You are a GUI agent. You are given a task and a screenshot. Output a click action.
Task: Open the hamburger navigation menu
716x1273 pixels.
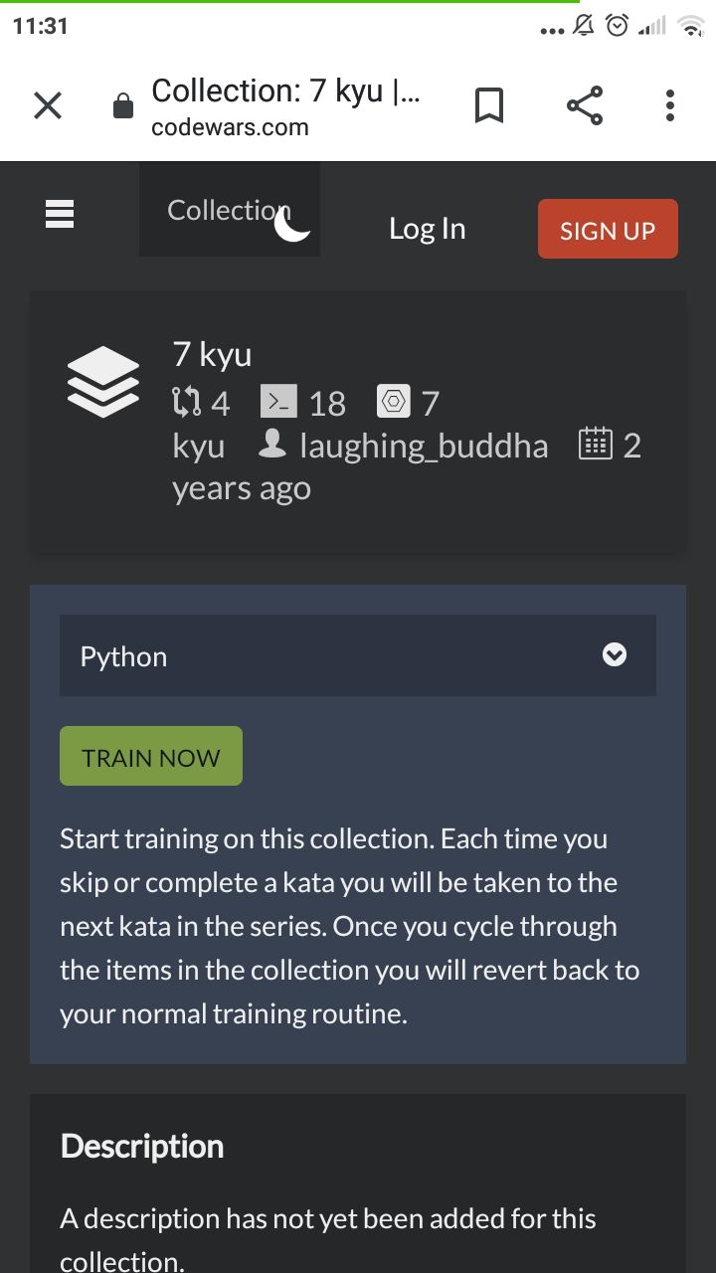click(x=60, y=212)
